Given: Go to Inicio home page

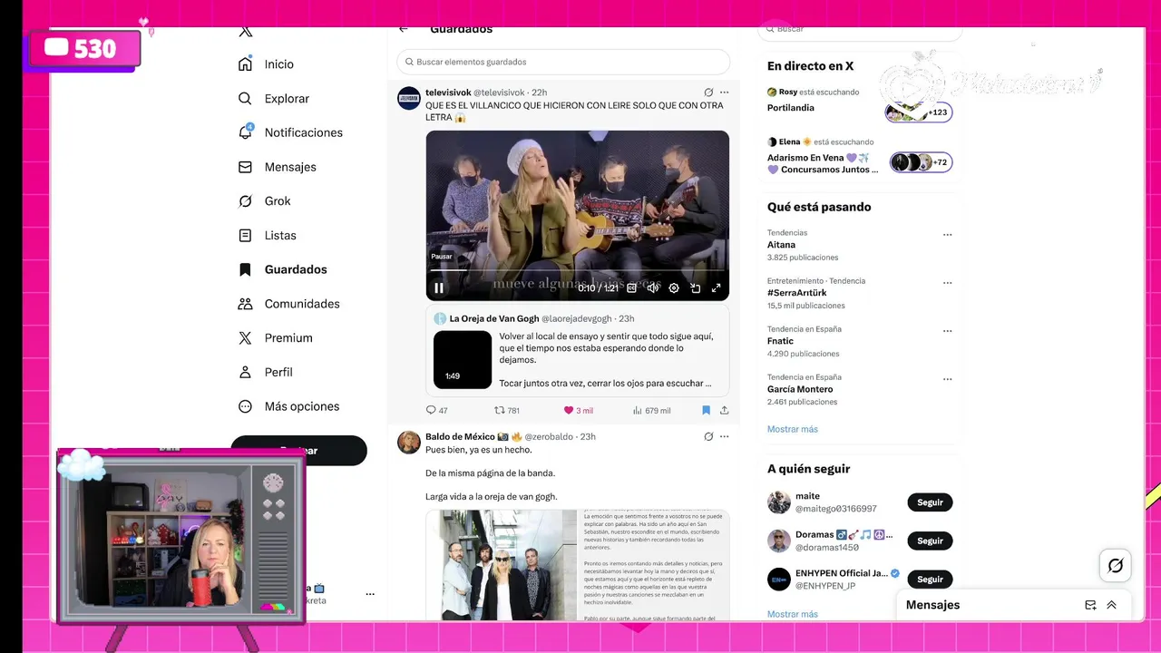Looking at the screenshot, I should pyautogui.click(x=267, y=64).
